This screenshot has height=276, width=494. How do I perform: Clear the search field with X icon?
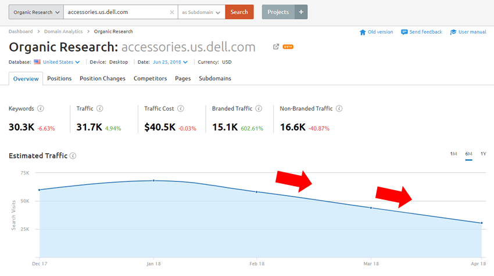click(x=171, y=12)
